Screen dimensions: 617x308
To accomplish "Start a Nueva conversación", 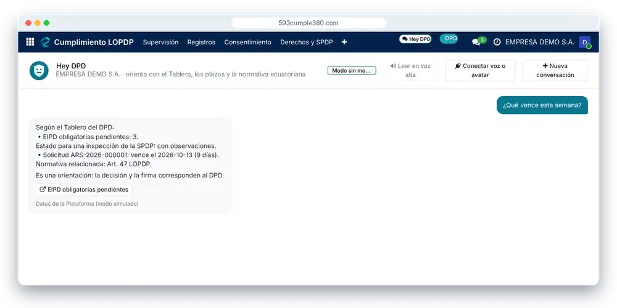I will pyautogui.click(x=555, y=70).
